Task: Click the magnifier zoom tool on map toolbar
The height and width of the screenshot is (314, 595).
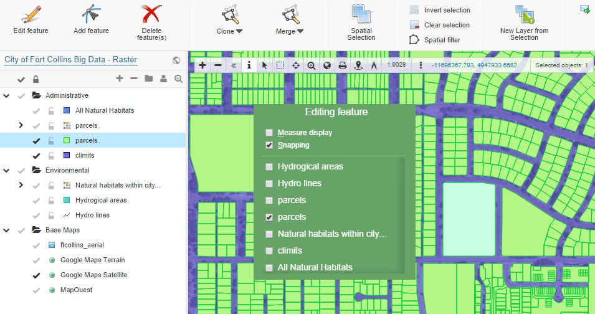Action: pos(311,65)
